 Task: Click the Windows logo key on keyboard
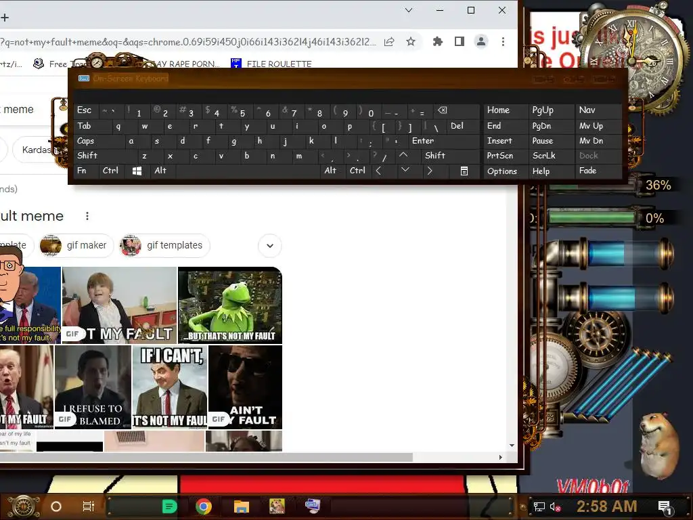pos(137,171)
